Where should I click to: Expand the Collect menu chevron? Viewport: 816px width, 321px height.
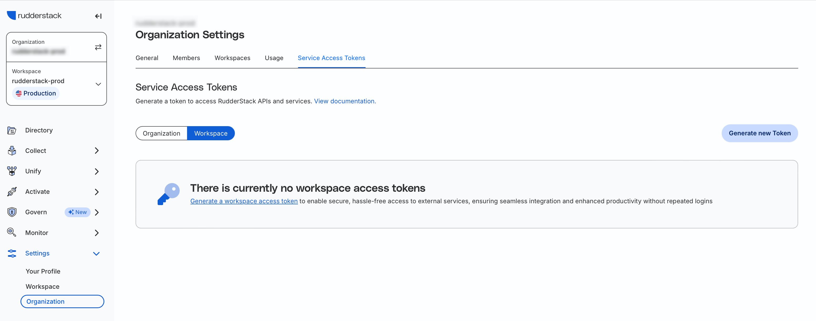[x=97, y=151]
